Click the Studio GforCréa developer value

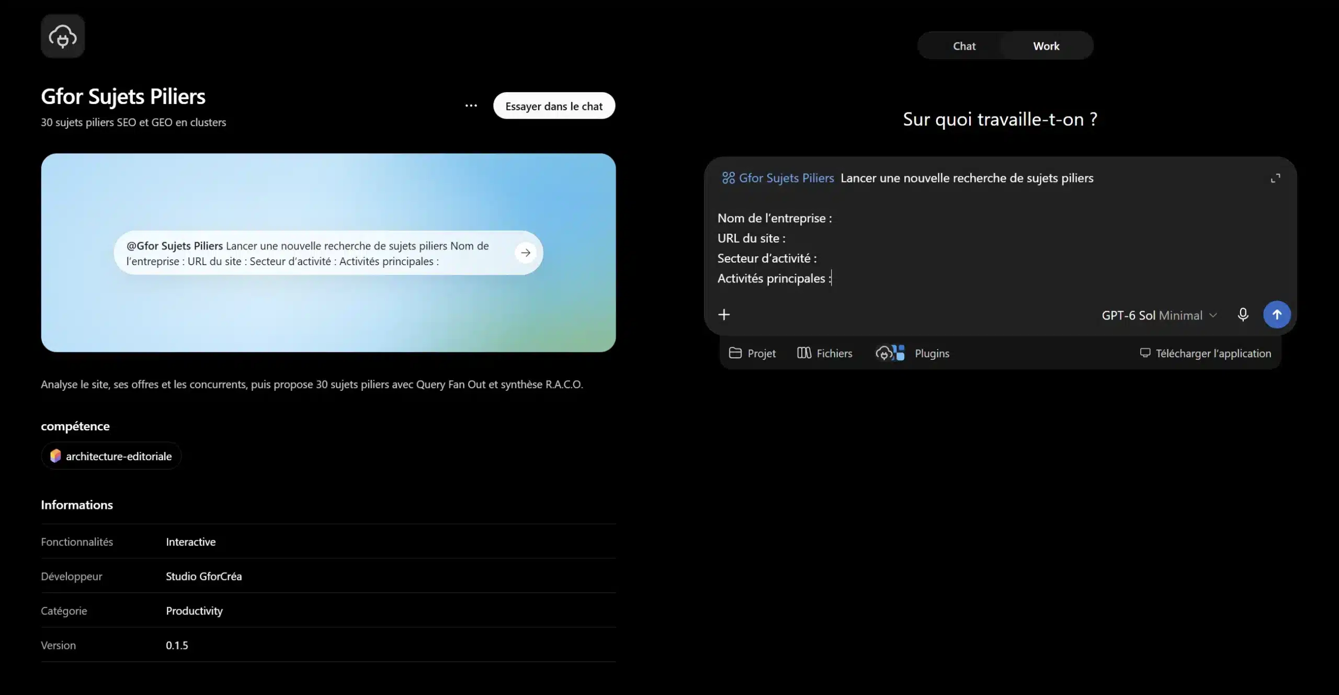[x=203, y=576]
